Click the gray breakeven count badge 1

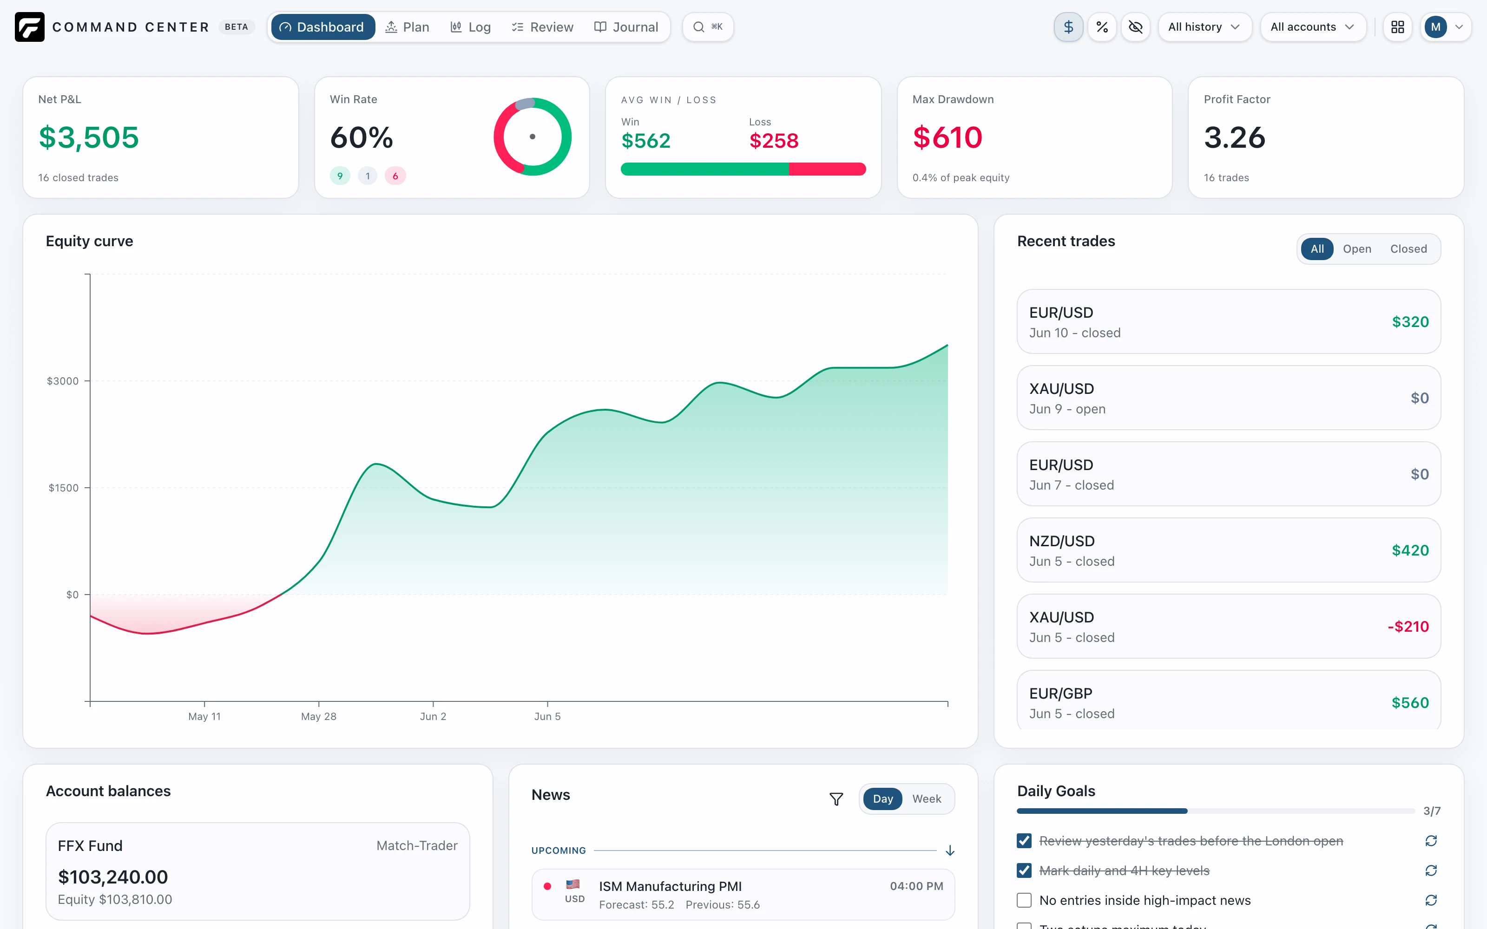coord(368,177)
